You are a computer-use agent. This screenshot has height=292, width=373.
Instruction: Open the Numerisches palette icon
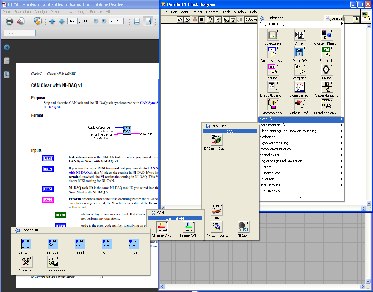[273, 52]
